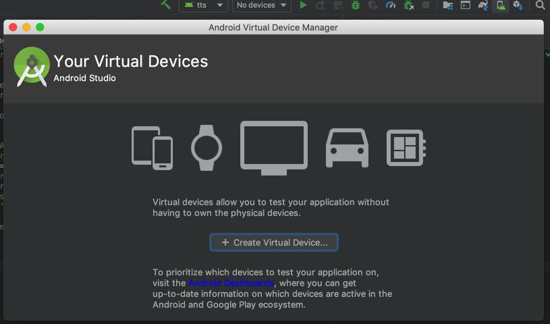Run the app with green play icon
Viewport: 550px width, 324px height.
click(303, 5)
